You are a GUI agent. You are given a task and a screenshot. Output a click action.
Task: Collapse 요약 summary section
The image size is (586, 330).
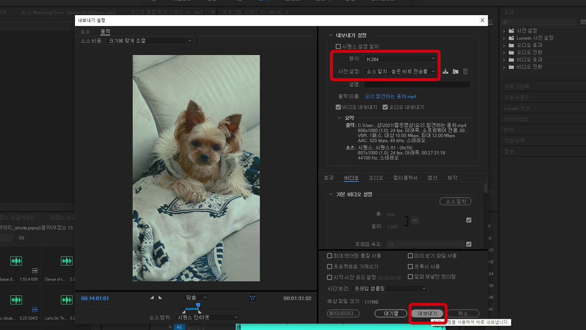339,118
